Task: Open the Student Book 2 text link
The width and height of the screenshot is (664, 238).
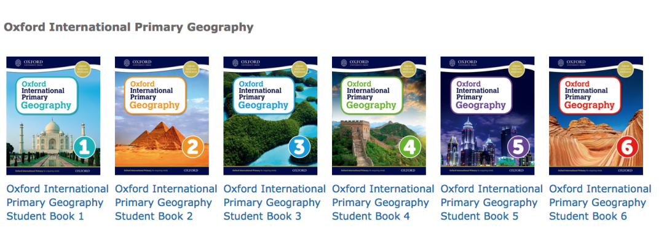Action: pyautogui.click(x=166, y=202)
